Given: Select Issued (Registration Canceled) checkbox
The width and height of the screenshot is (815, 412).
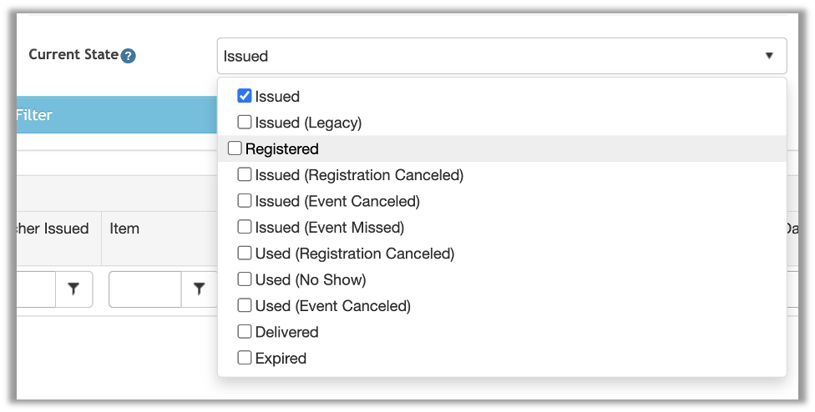Looking at the screenshot, I should click(x=245, y=174).
